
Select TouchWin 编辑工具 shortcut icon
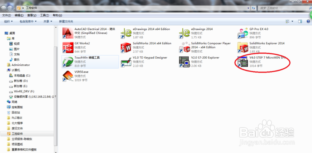point(67,62)
